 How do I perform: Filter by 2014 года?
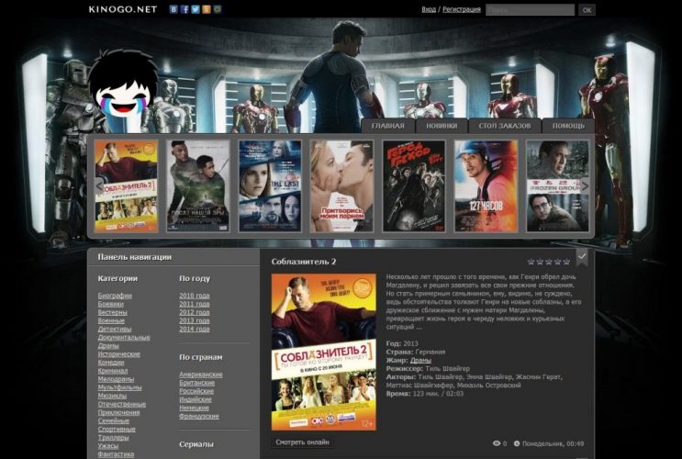pos(195,329)
